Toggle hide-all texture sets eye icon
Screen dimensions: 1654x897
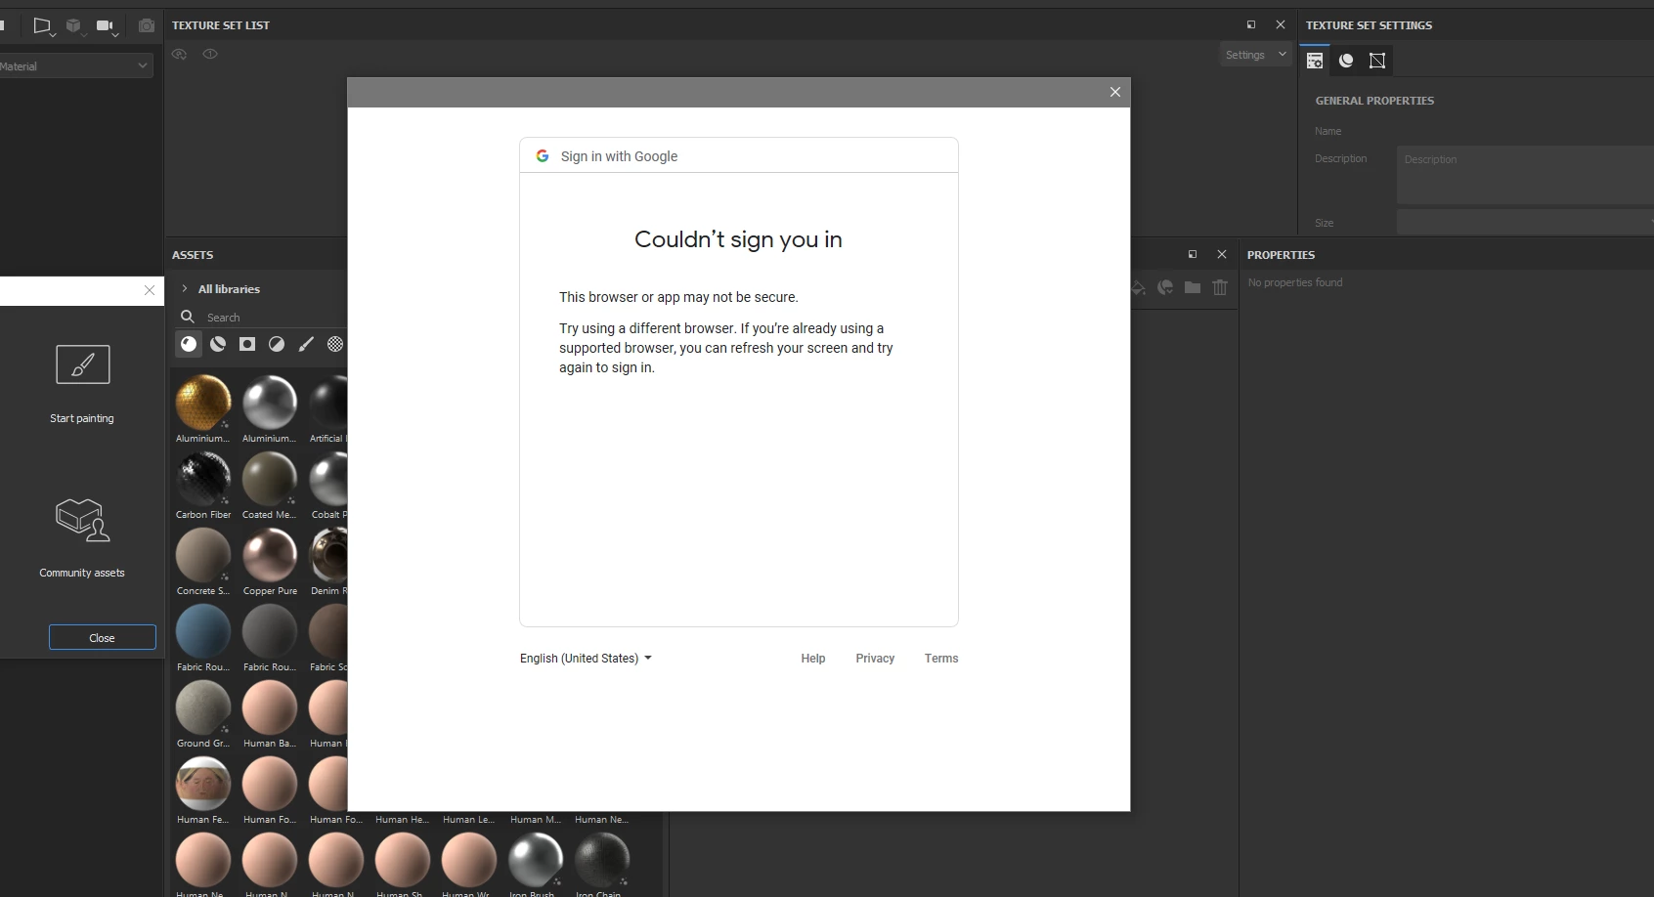click(x=179, y=54)
